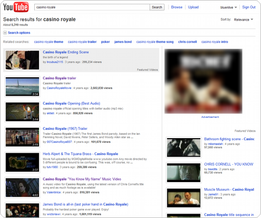This screenshot has height=218, width=261.
Task: Click the About 5,310 results text
Action: pyautogui.click(x=15, y=25)
